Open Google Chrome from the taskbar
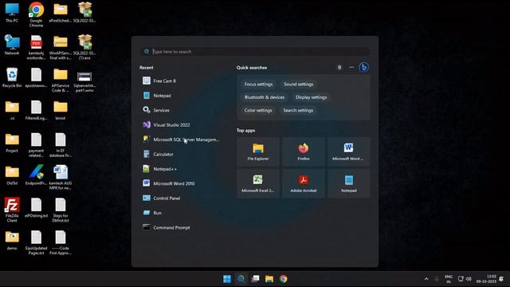The image size is (510, 287). [284, 279]
